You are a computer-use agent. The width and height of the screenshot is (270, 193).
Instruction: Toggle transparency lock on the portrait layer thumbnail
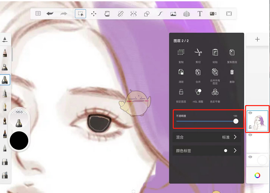[x=250, y=127]
